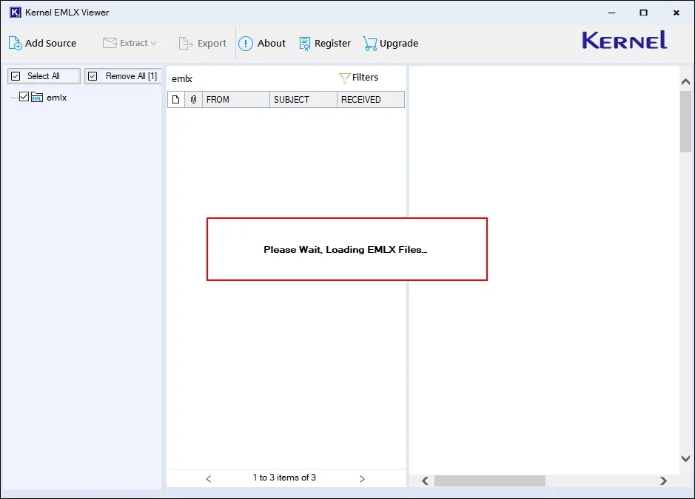This screenshot has height=499, width=695.
Task: Click the Kernel logo
Action: 624,41
